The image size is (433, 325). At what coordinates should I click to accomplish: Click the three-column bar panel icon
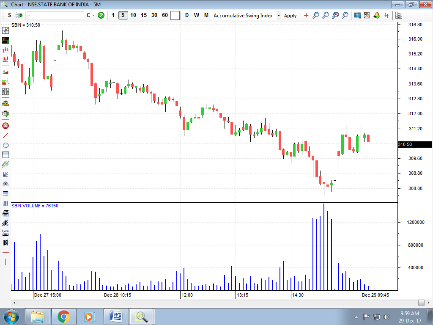(5, 91)
